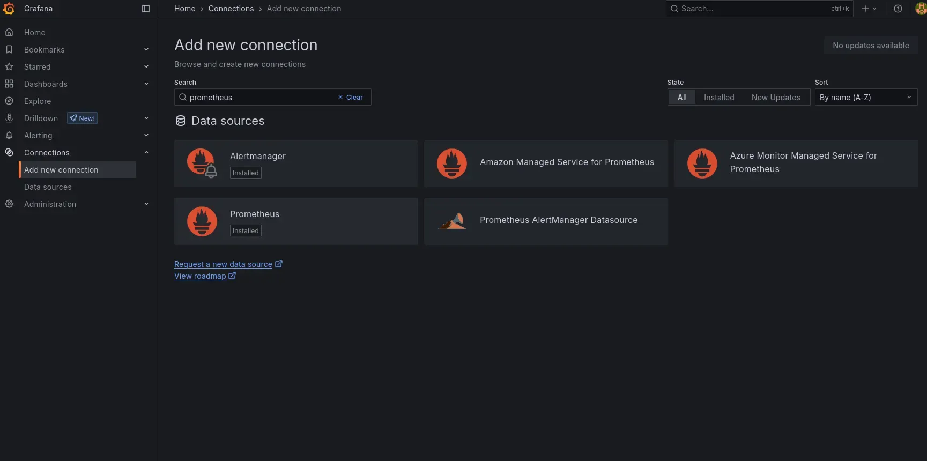
Task: Dock or undock the sidebar menu icon
Action: (146, 9)
